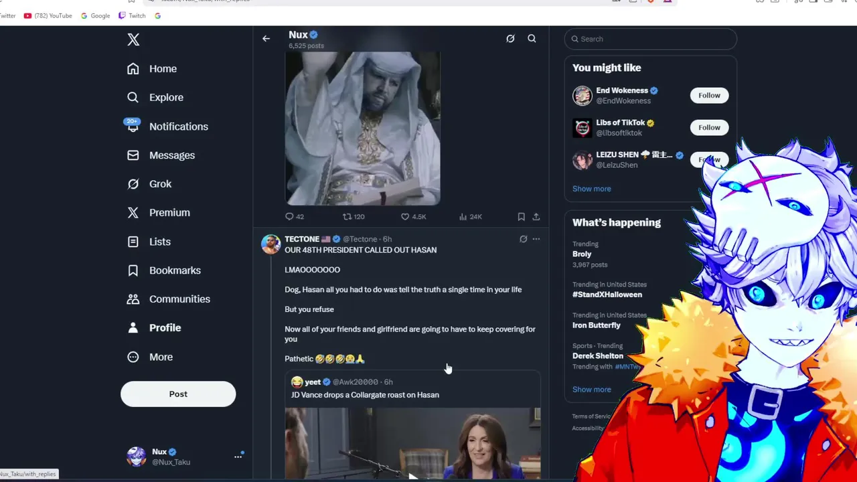The height and width of the screenshot is (482, 857).
Task: Open account options for Nux_Taku
Action: pos(238,457)
